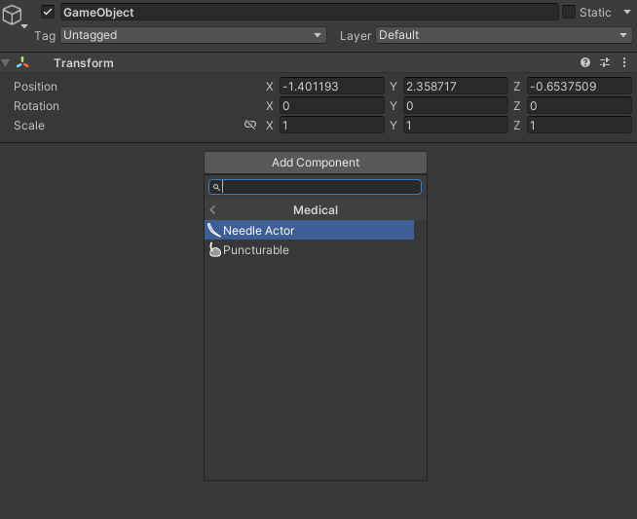Open Transform presets icon
637x519 pixels.
coord(605,62)
